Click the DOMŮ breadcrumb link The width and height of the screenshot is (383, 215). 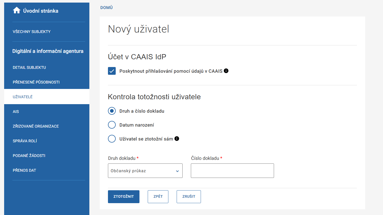coord(106,8)
